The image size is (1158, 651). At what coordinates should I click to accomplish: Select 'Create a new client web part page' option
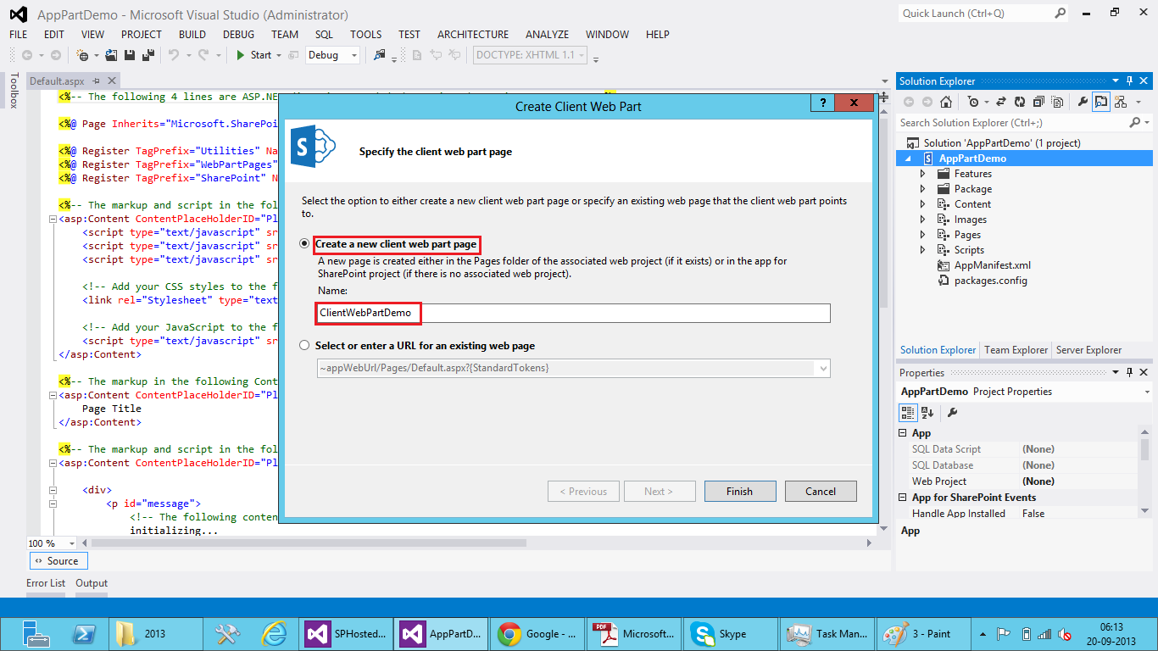(303, 244)
